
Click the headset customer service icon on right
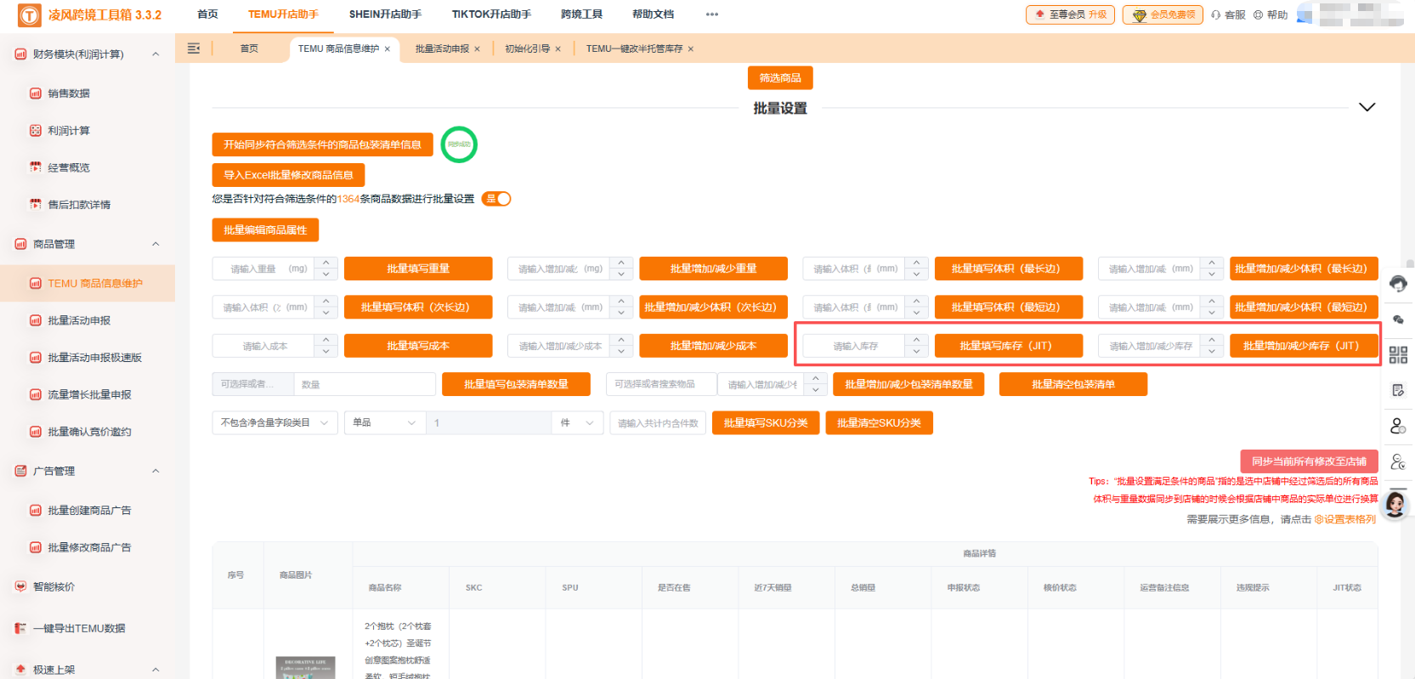point(1398,284)
